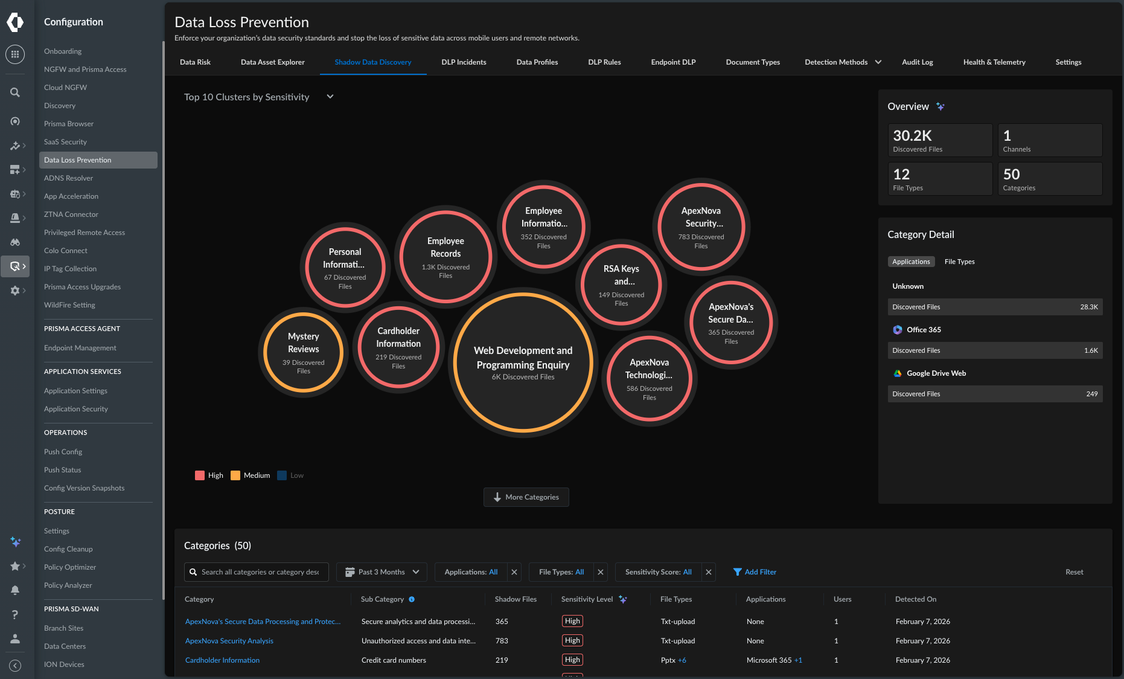
Task: Click the category search input field
Action: 257,572
